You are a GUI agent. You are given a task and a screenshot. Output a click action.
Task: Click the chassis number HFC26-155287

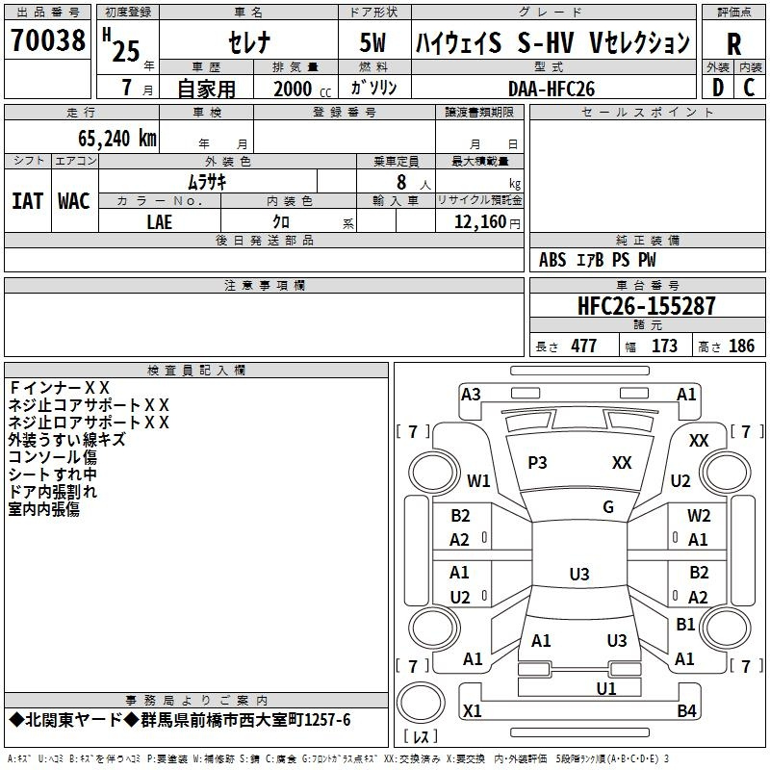pos(646,307)
